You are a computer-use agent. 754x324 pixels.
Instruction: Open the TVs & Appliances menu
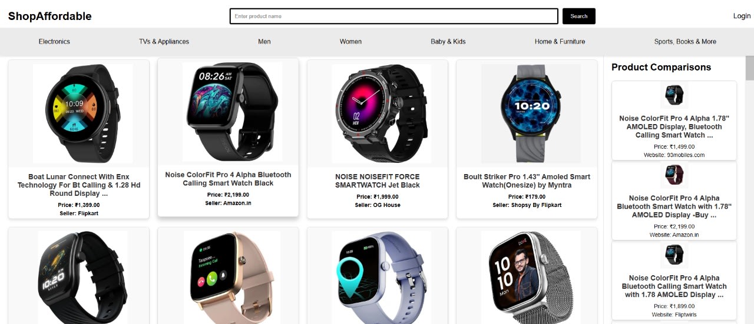(x=164, y=42)
